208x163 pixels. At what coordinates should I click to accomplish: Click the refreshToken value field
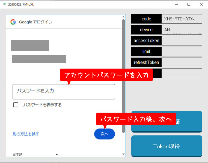182,62
